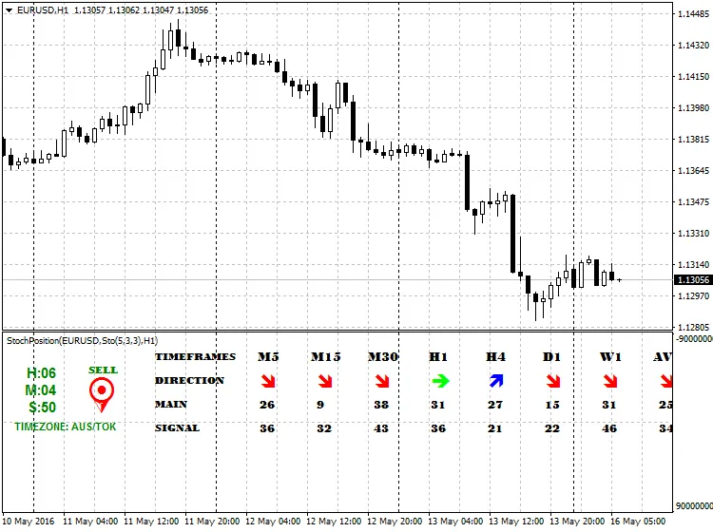713x532 pixels.
Task: Click the 1.14490 price scale level
Action: point(691,15)
